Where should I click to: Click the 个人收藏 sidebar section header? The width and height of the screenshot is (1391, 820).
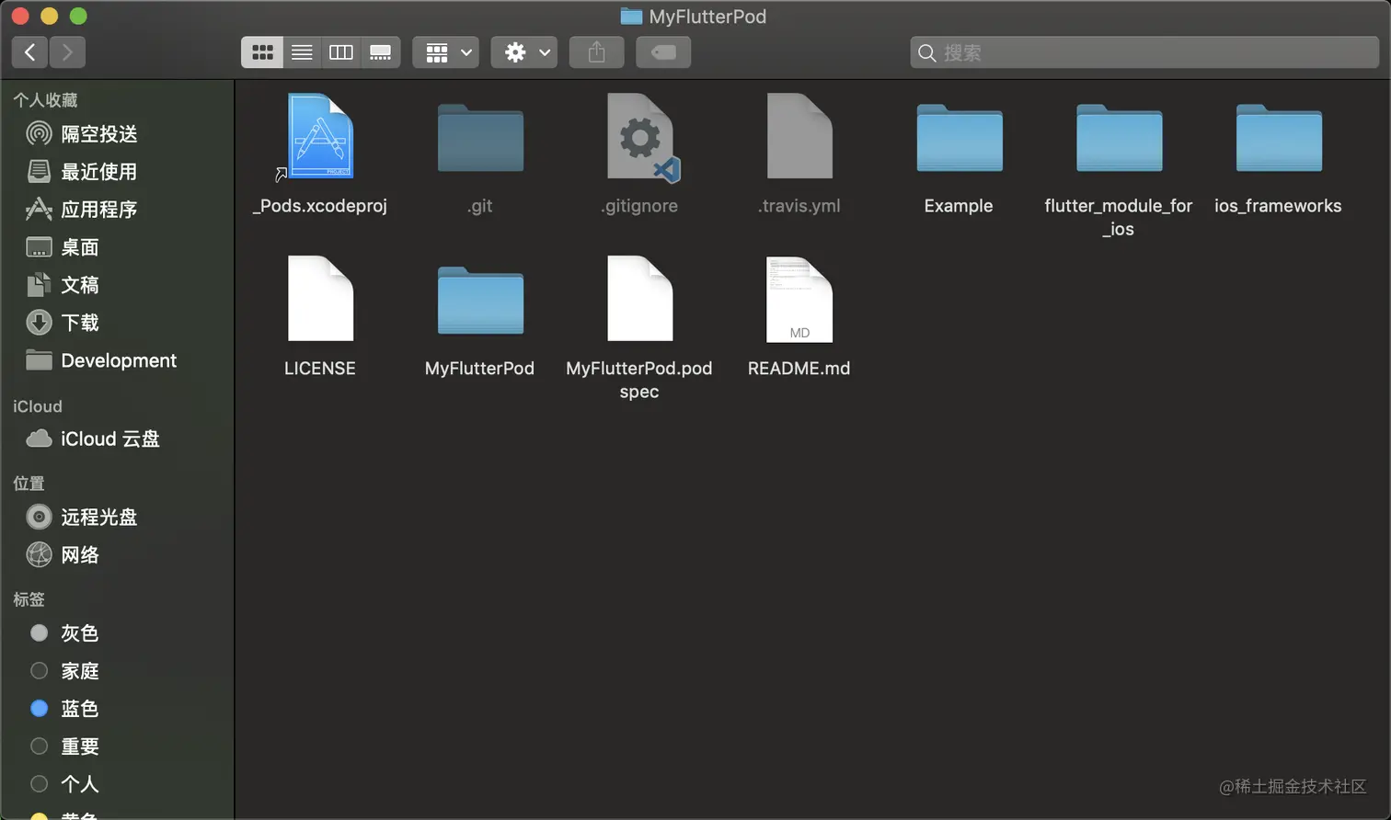click(x=45, y=100)
